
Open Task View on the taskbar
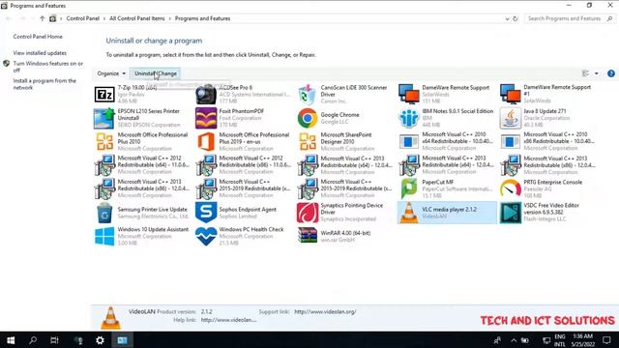click(54, 340)
